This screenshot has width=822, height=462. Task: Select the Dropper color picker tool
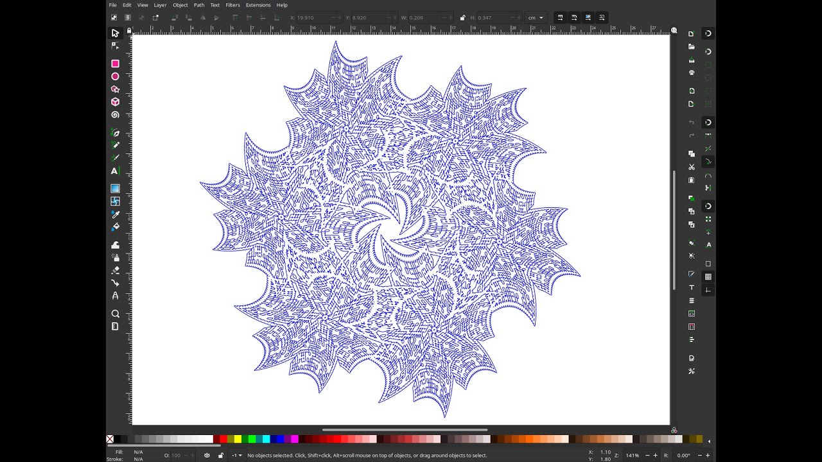tap(115, 214)
